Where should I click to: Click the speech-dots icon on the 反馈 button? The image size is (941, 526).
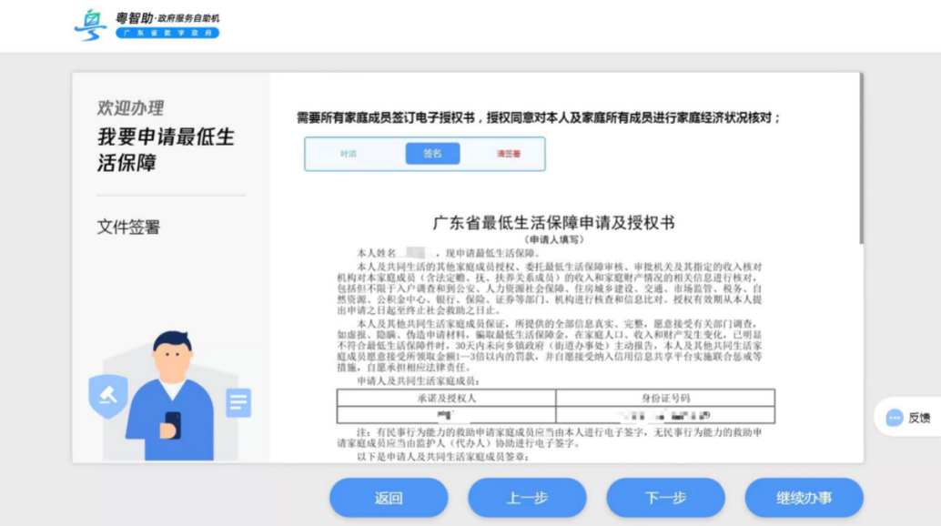(894, 416)
